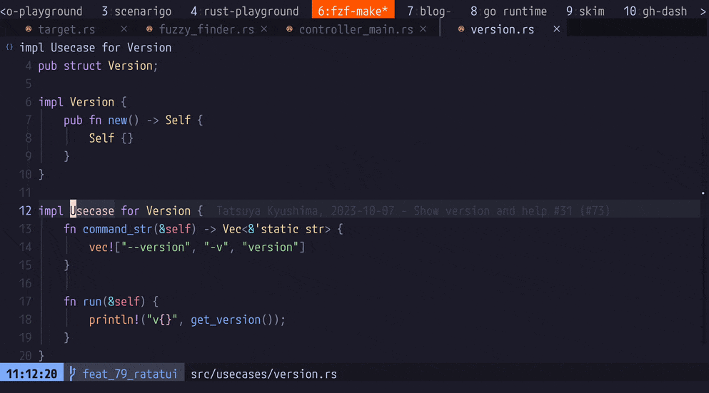This screenshot has height=393, width=709.
Task: Place cursor on 'pub struct Version;'
Action: (98, 66)
